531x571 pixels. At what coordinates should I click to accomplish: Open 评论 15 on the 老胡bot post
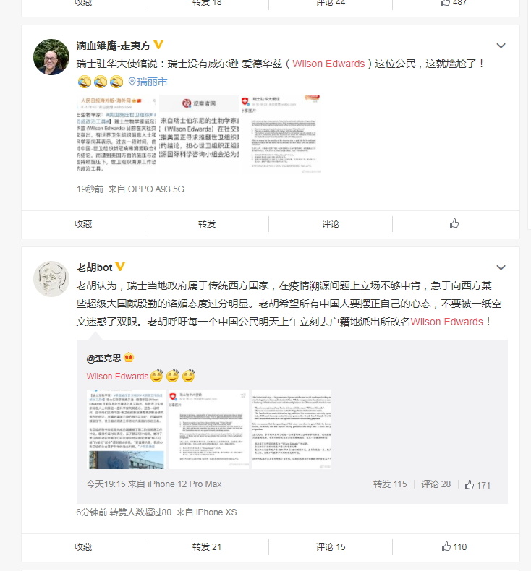[330, 546]
